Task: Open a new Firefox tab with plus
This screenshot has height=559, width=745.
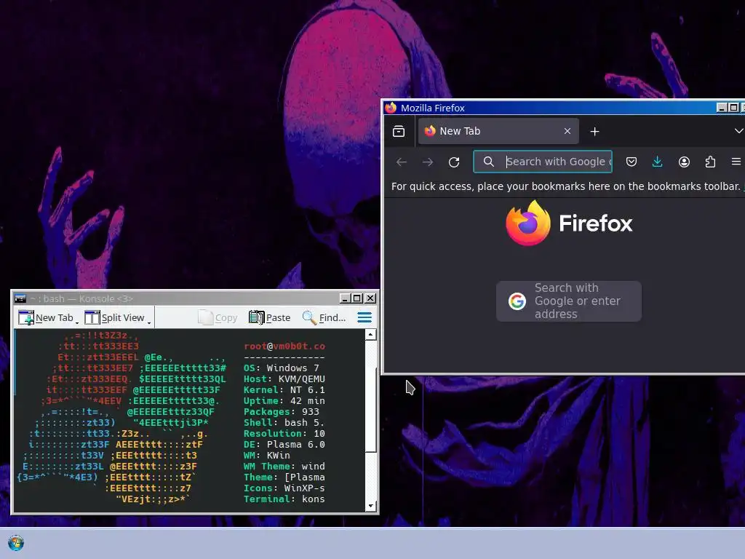Action: point(594,131)
